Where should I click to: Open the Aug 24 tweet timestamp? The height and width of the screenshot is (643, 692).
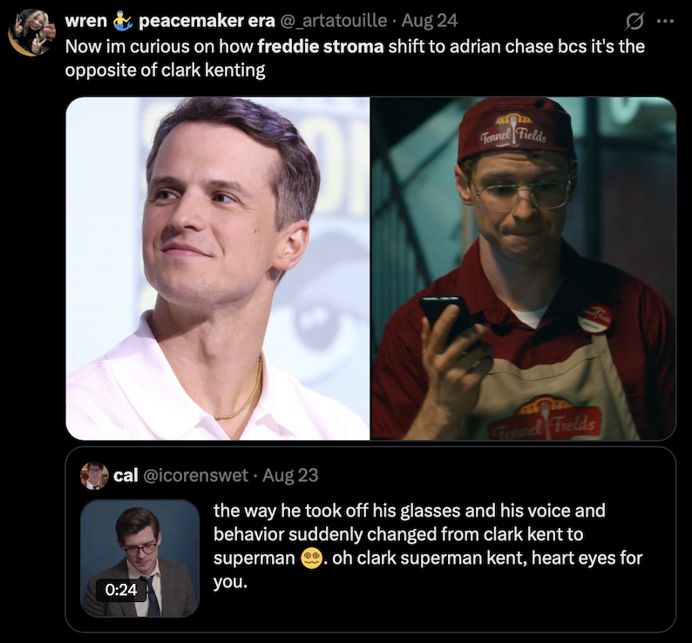click(430, 20)
